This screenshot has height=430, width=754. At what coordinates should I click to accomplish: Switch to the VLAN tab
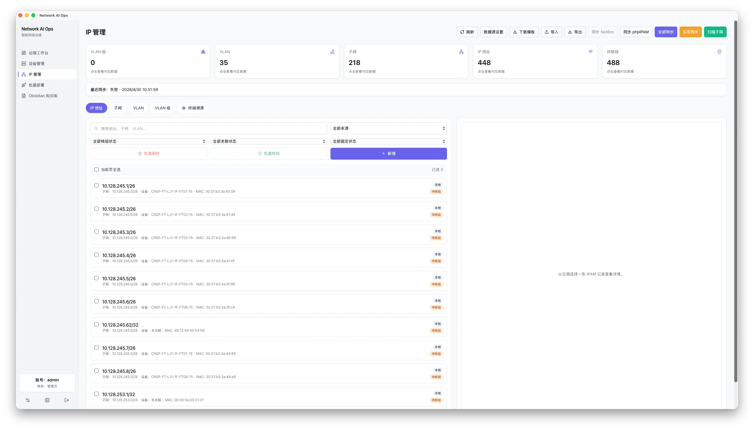coord(138,108)
